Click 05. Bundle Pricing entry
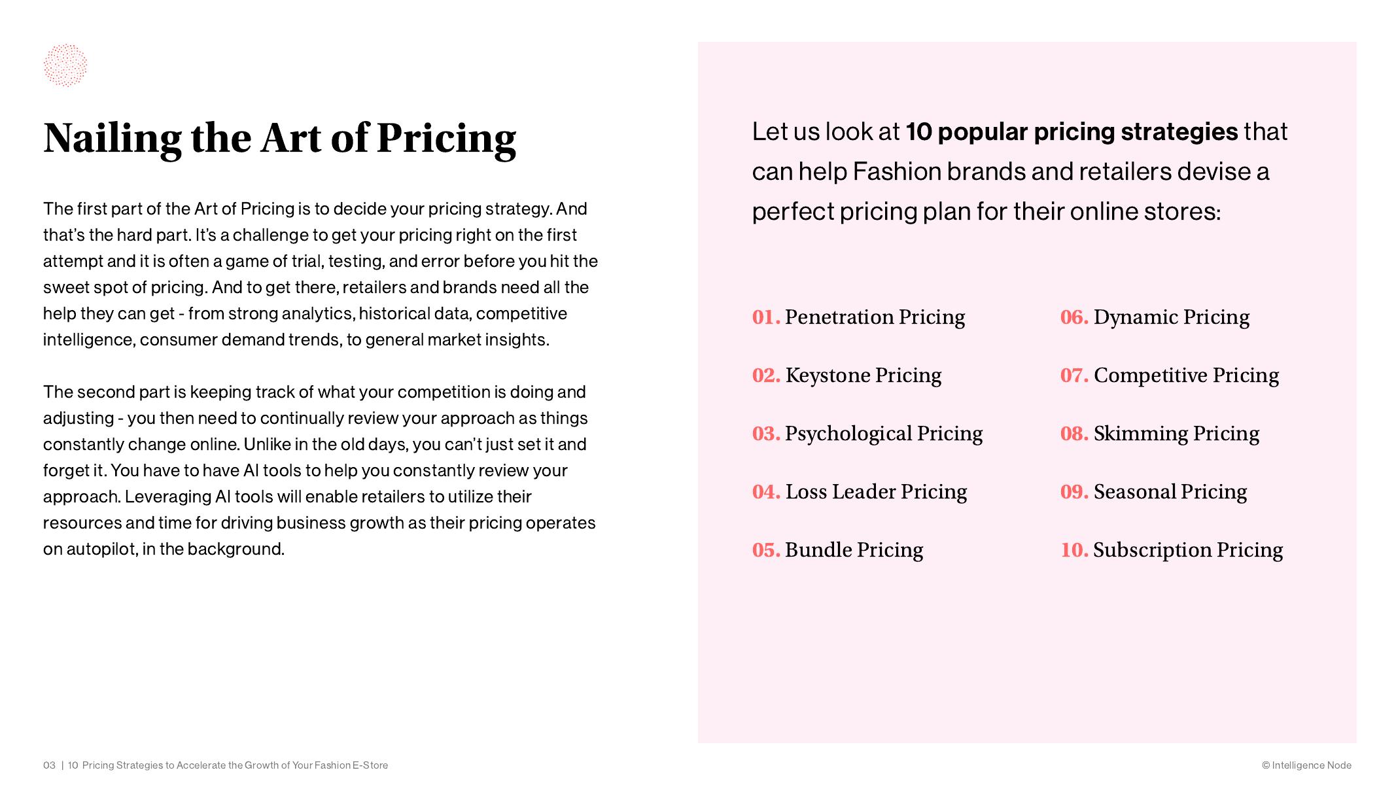 (x=837, y=550)
